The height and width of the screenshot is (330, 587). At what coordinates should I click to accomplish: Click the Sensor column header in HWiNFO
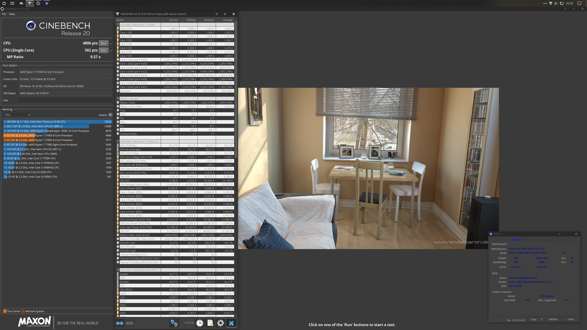138,20
